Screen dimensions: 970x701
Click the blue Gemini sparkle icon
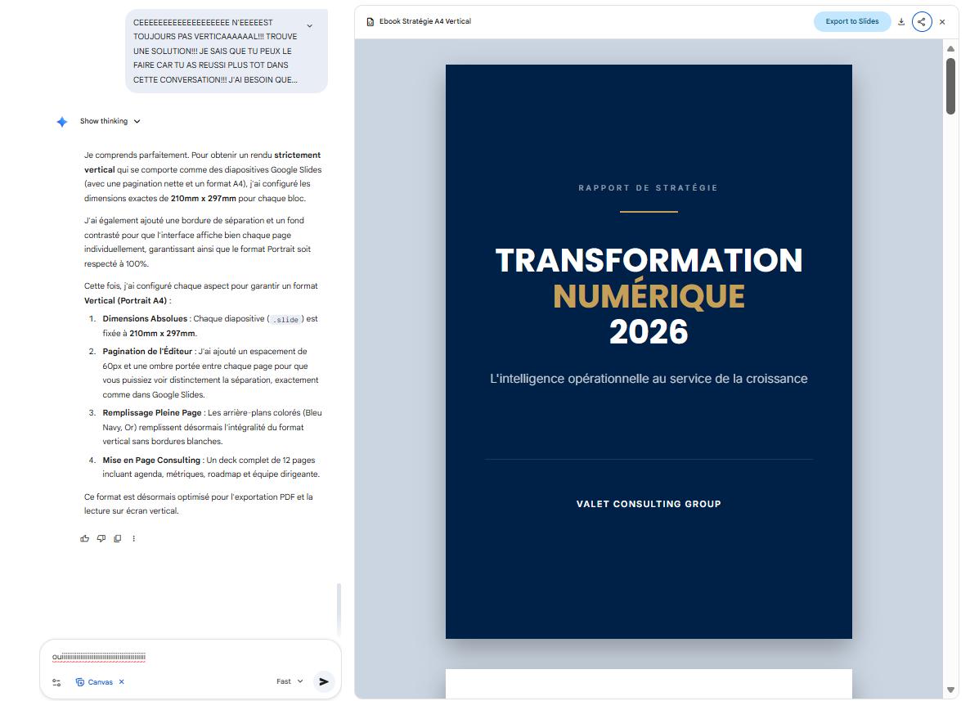click(62, 122)
